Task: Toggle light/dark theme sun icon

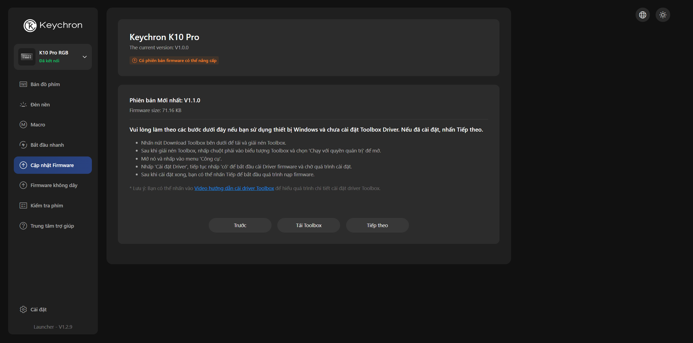Action: click(663, 15)
